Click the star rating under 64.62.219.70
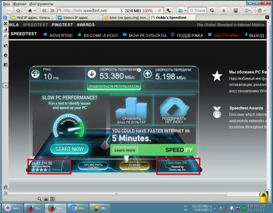Screen dimensions: 273x213 pos(41,170)
